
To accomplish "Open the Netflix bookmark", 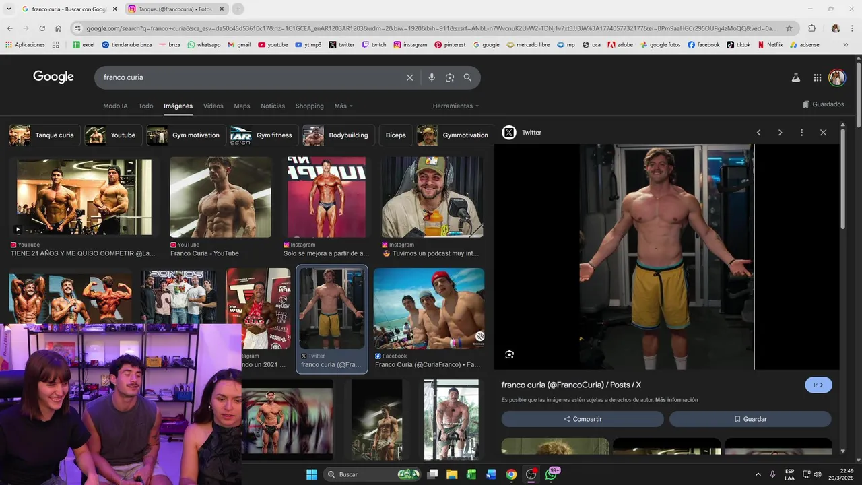I will coord(770,45).
